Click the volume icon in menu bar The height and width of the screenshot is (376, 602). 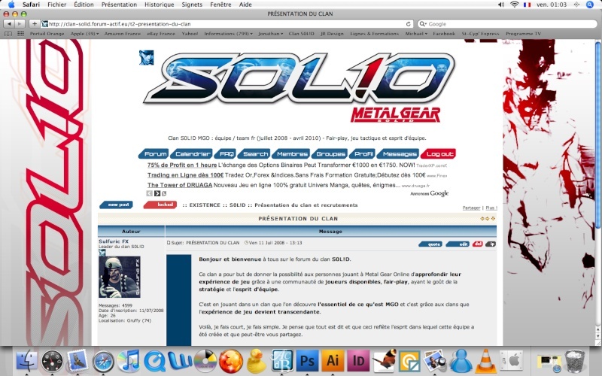[501, 5]
